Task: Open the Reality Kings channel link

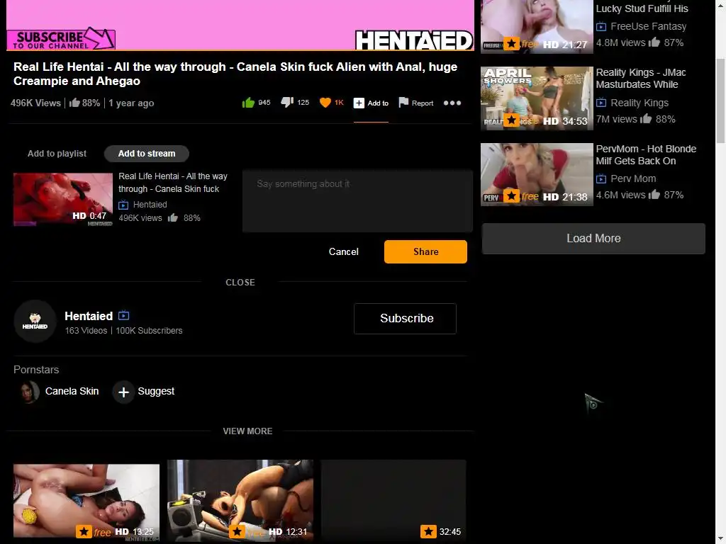Action: click(640, 103)
